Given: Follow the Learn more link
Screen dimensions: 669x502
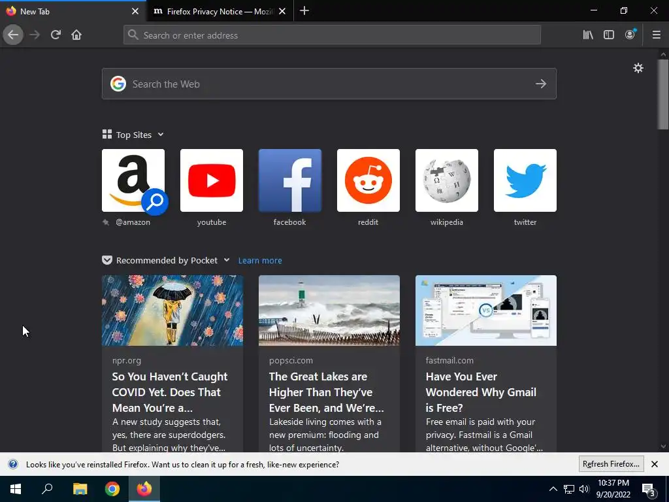Looking at the screenshot, I should tap(260, 260).
